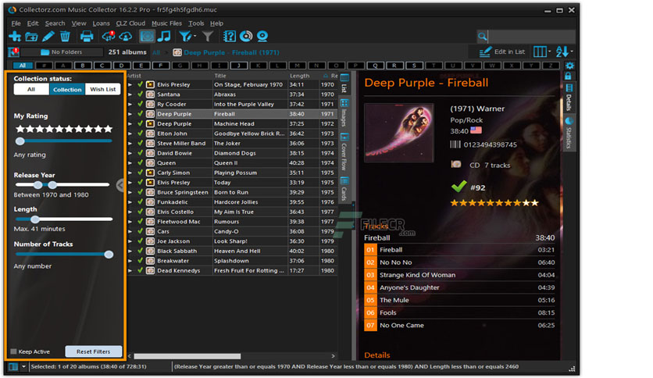Click the Length slider handle
The height and width of the screenshot is (378, 653).
click(35, 219)
